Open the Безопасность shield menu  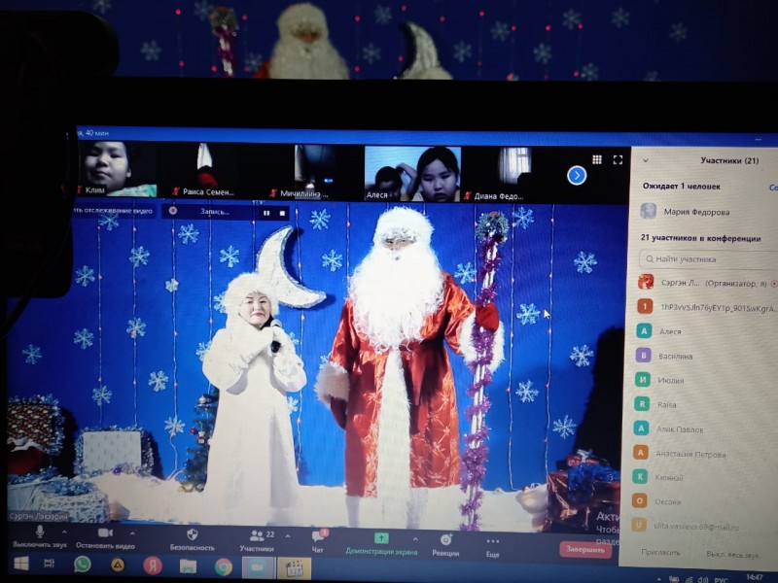coord(192,540)
